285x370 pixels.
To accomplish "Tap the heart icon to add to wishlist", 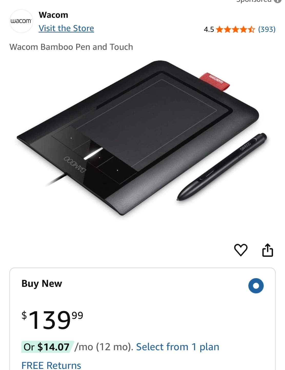I will 241,250.
